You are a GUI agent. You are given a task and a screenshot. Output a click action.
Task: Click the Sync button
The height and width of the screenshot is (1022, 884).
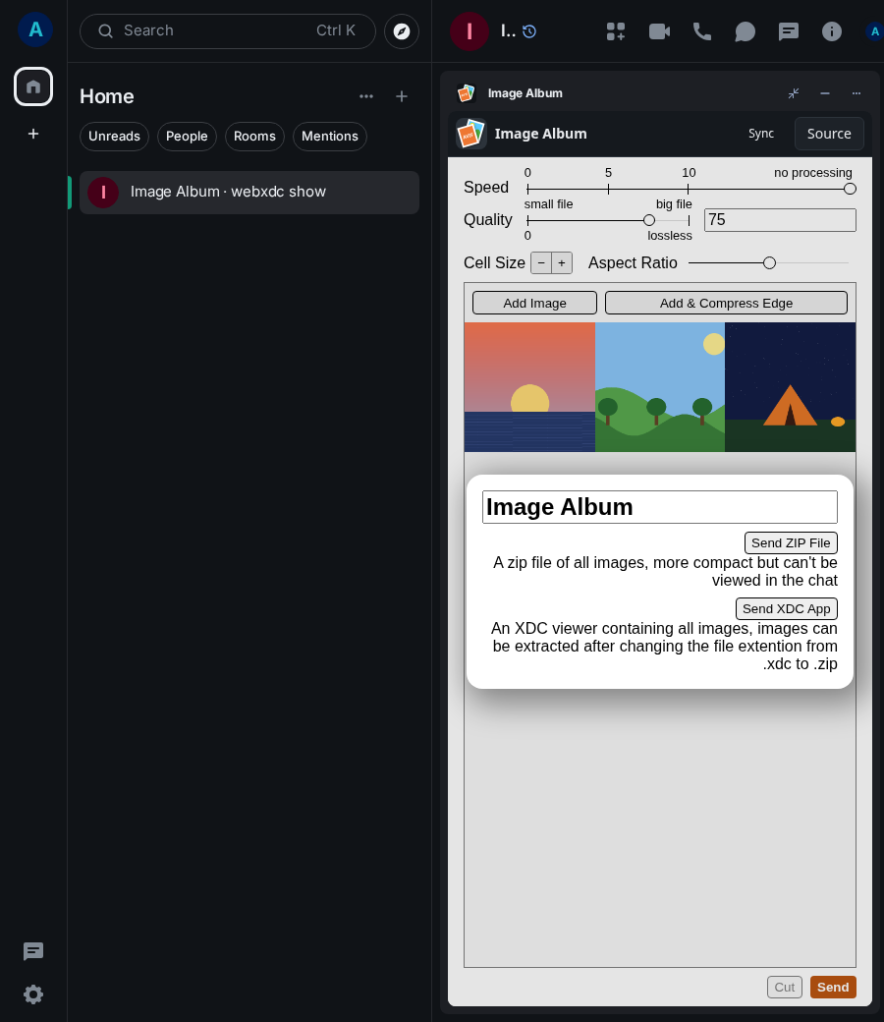(x=761, y=134)
